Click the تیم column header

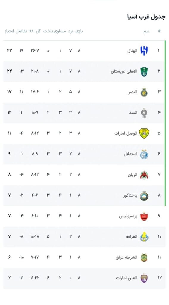146,31
